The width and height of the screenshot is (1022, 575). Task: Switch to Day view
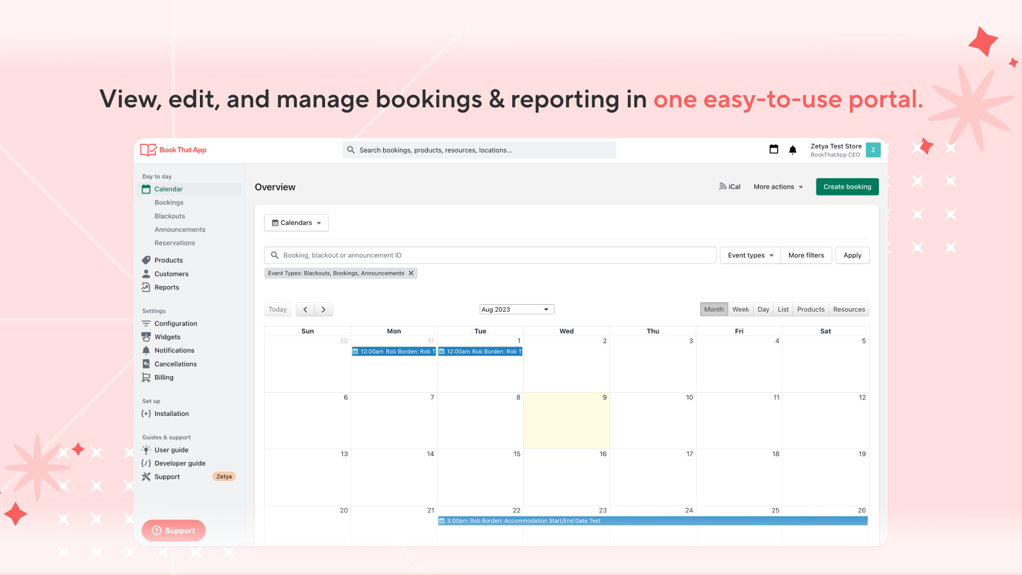tap(763, 309)
